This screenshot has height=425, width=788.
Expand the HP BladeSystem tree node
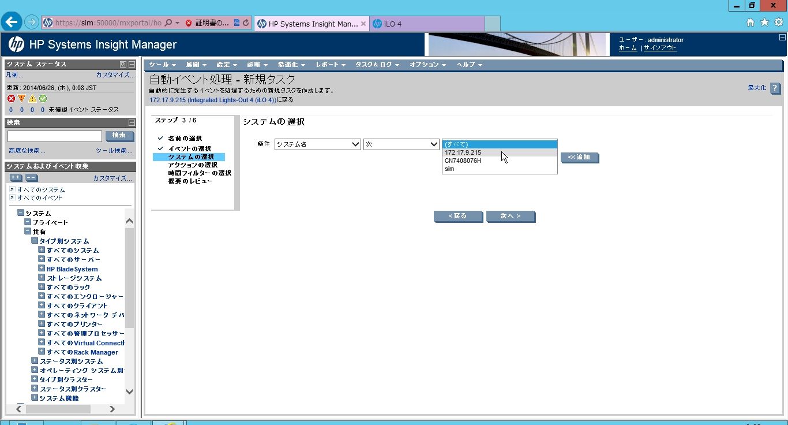[42, 269]
